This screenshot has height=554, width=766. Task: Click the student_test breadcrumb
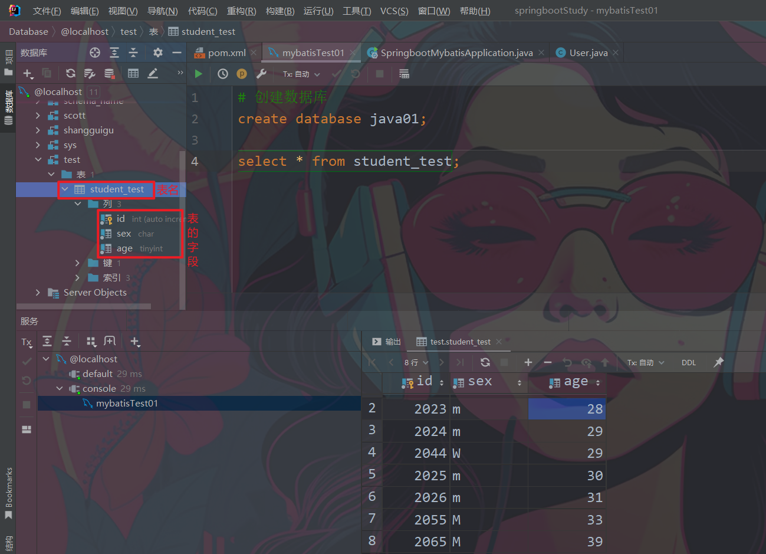coord(202,32)
